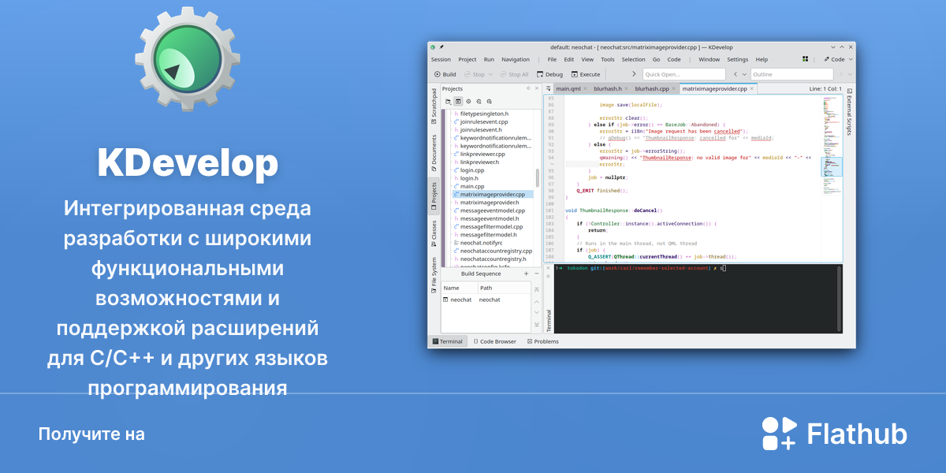Click the Terminal bottom tab

[447, 341]
